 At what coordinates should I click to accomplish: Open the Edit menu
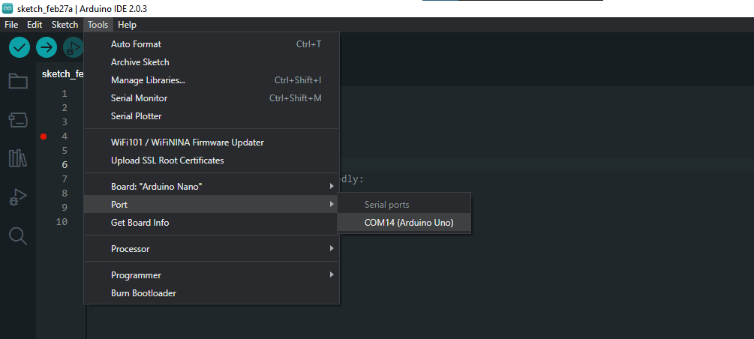point(35,25)
